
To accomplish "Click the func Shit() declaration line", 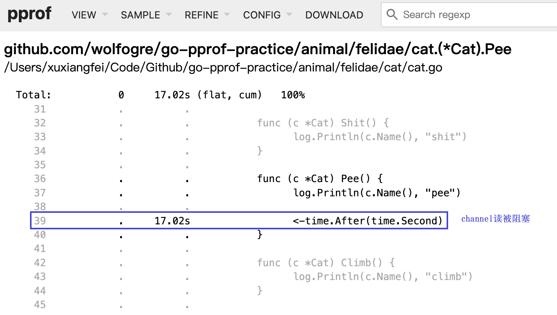I will coord(323,123).
